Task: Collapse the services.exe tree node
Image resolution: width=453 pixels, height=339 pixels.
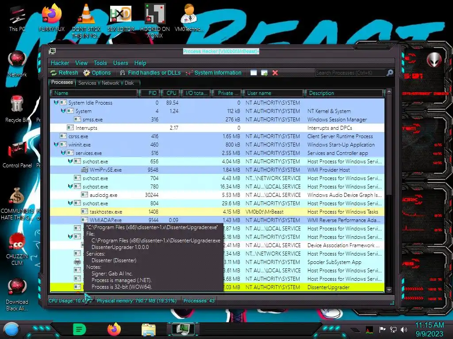Action: (63, 152)
